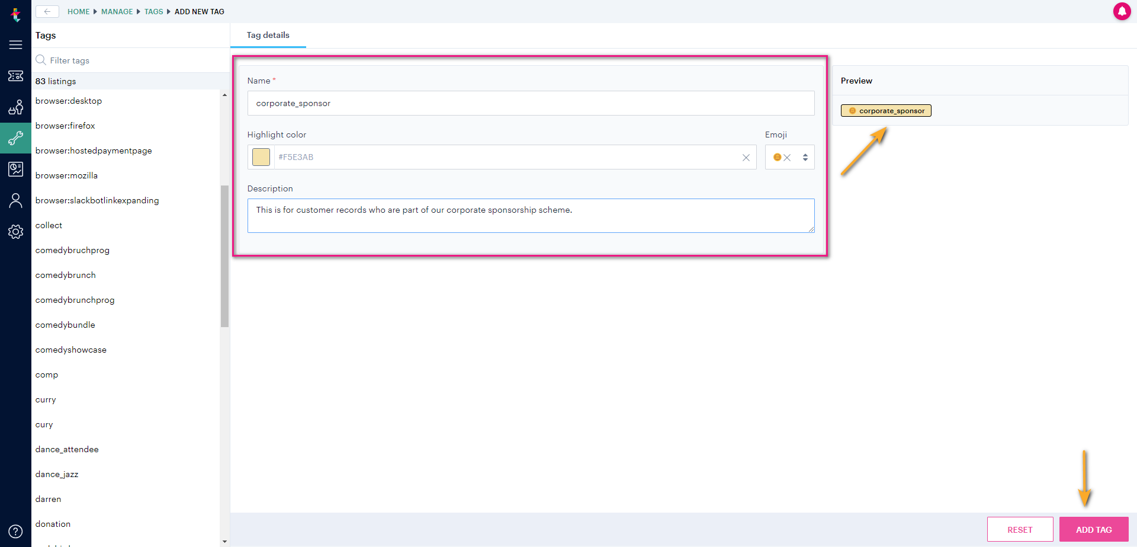Image resolution: width=1137 pixels, height=547 pixels.
Task: Navigate to TAGS in the breadcrumb
Action: [x=153, y=11]
